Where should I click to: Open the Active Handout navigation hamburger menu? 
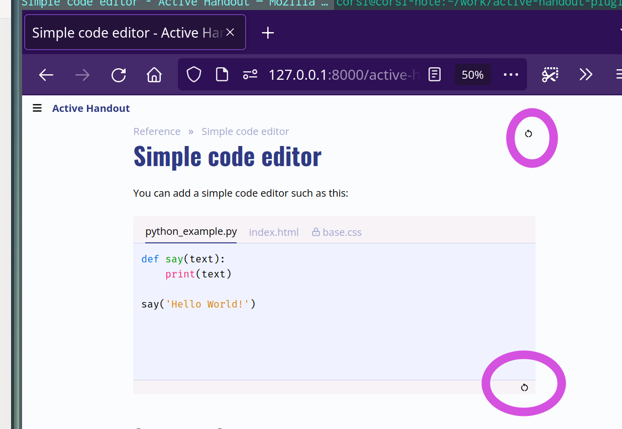(x=37, y=107)
